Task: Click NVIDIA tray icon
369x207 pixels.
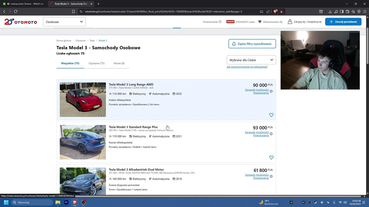Action: click(x=291, y=202)
